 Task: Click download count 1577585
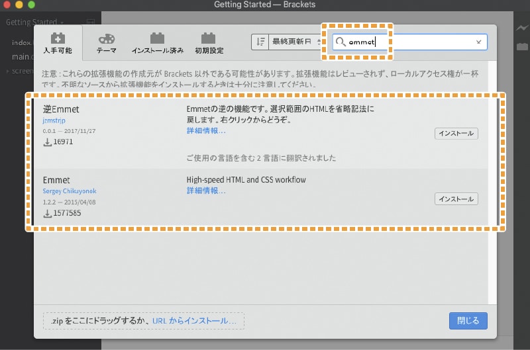(x=67, y=213)
